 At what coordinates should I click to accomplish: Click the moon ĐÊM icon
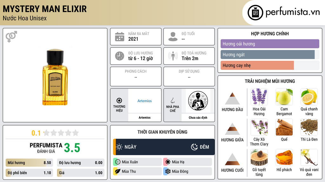pos(194,147)
